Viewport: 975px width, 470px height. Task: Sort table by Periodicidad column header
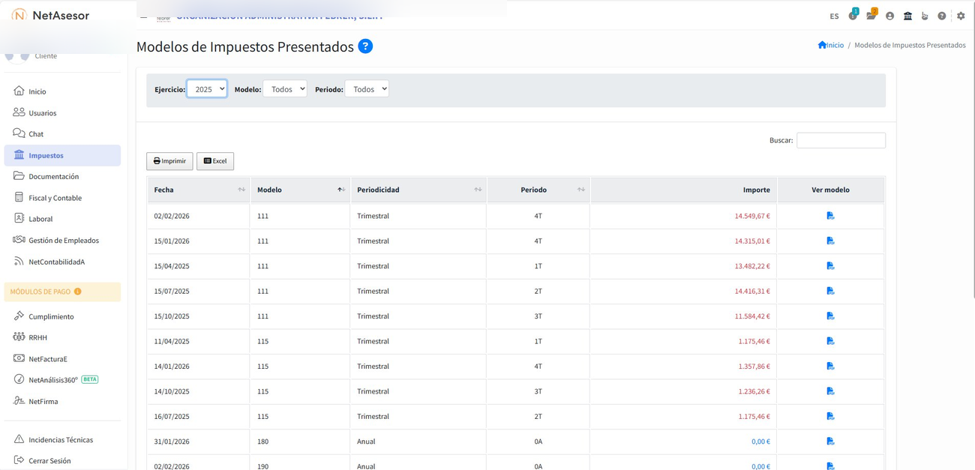tap(418, 190)
